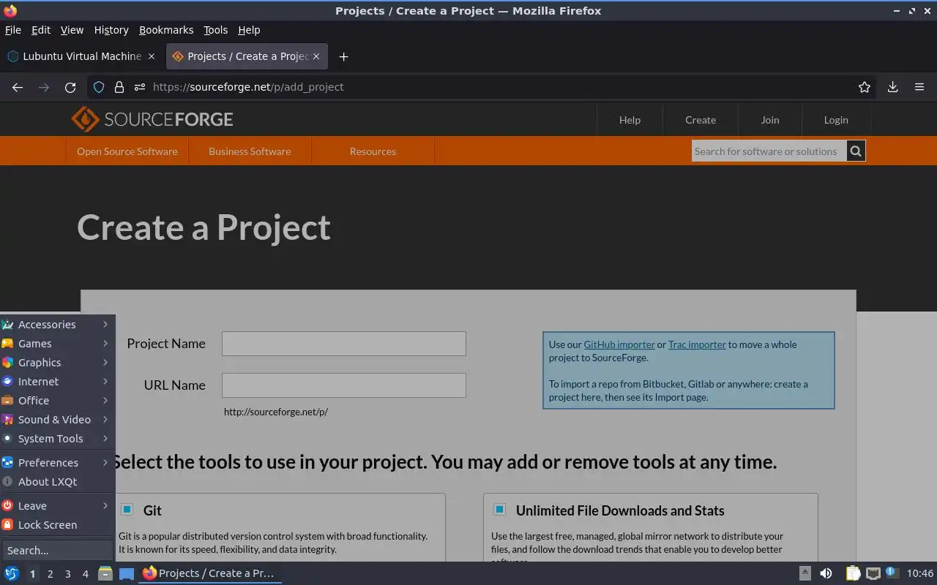Image resolution: width=937 pixels, height=585 pixels.
Task: Click the permissions icon beside the padlock
Action: [139, 87]
